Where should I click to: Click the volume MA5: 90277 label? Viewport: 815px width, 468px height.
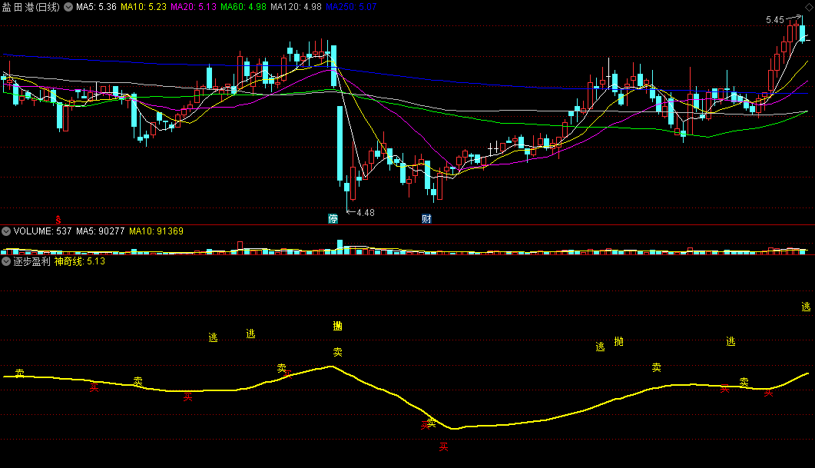tap(101, 231)
